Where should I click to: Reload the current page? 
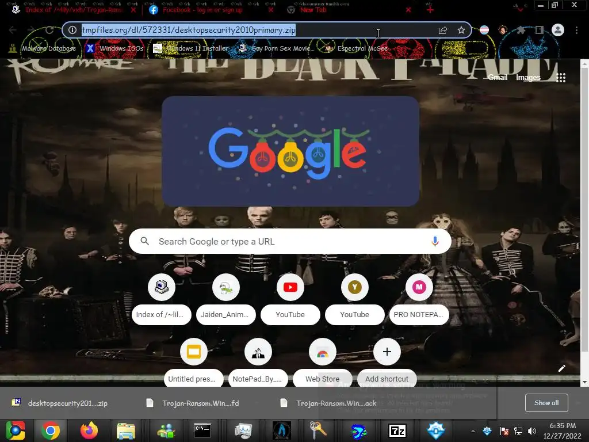pyautogui.click(x=49, y=30)
